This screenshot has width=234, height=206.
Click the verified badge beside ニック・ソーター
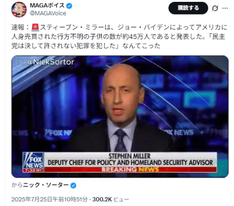(x=73, y=185)
